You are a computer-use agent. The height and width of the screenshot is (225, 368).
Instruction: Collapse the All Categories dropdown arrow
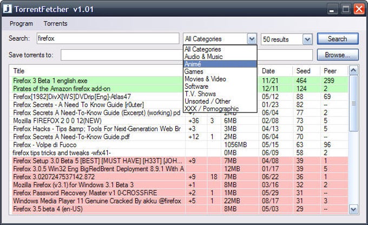[x=252, y=39]
